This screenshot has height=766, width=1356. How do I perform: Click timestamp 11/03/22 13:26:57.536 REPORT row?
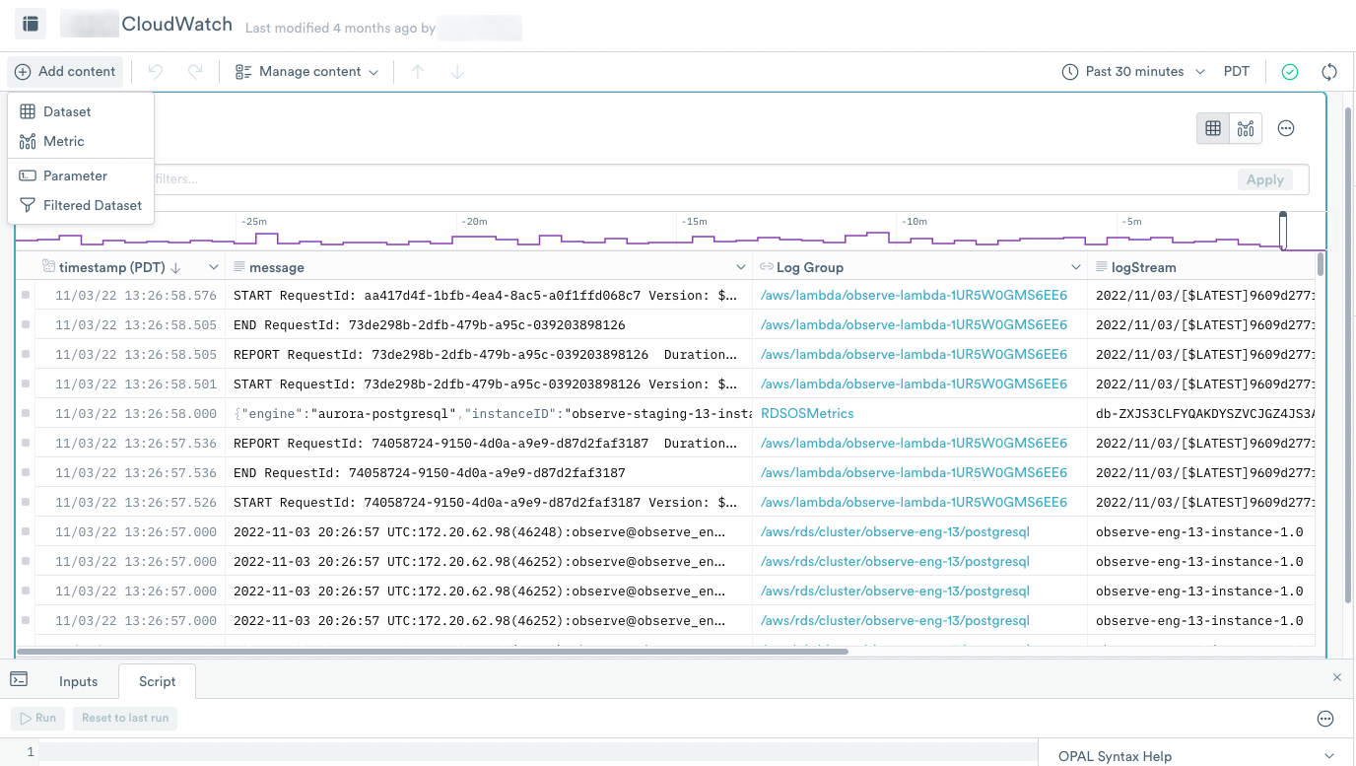[136, 444]
